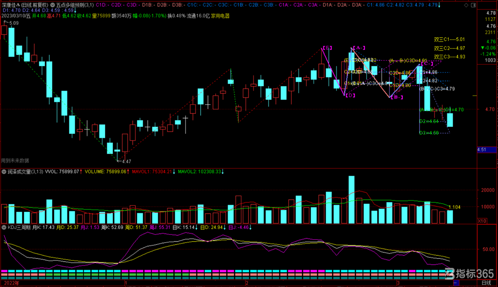Click the 月K: 17.43 value
The height and width of the screenshot is (287, 498).
coord(43,227)
